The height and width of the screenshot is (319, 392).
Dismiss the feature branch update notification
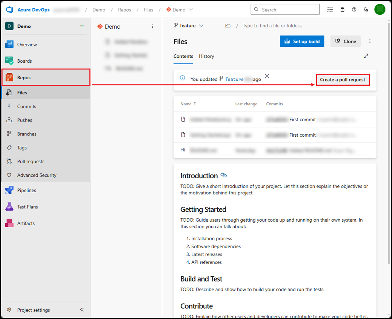[x=267, y=76]
